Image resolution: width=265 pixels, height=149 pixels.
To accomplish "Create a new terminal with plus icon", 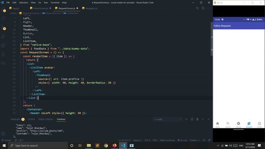I will click(x=186, y=119).
